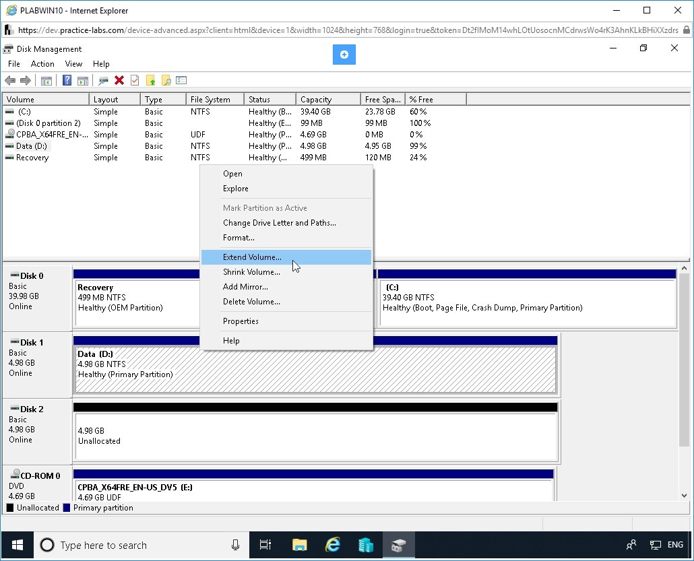Toggle the Show/Hide Action Pane toolbar icon
Image resolution: width=694 pixels, height=561 pixels.
(x=83, y=81)
